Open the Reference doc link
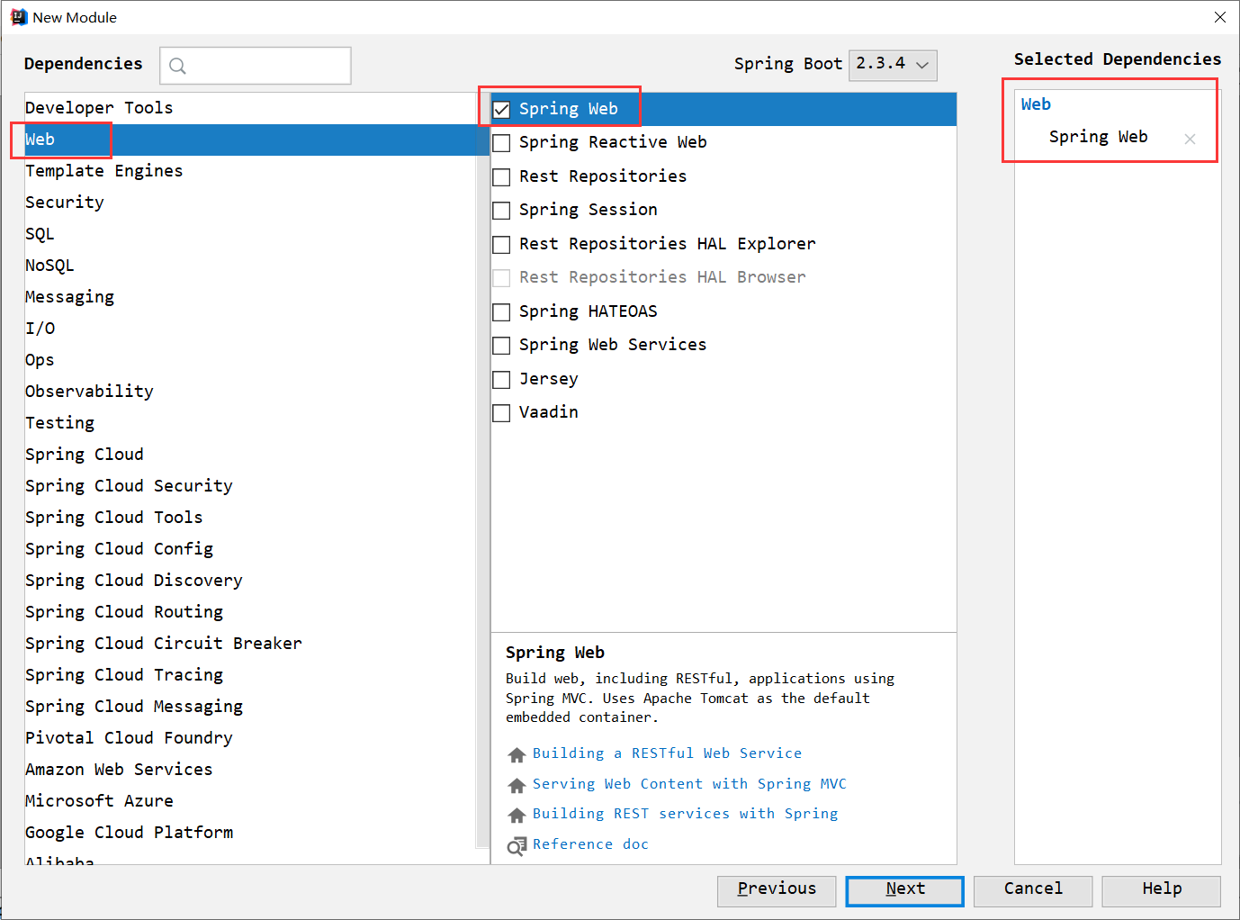Viewport: 1240px width, 920px height. [x=590, y=844]
